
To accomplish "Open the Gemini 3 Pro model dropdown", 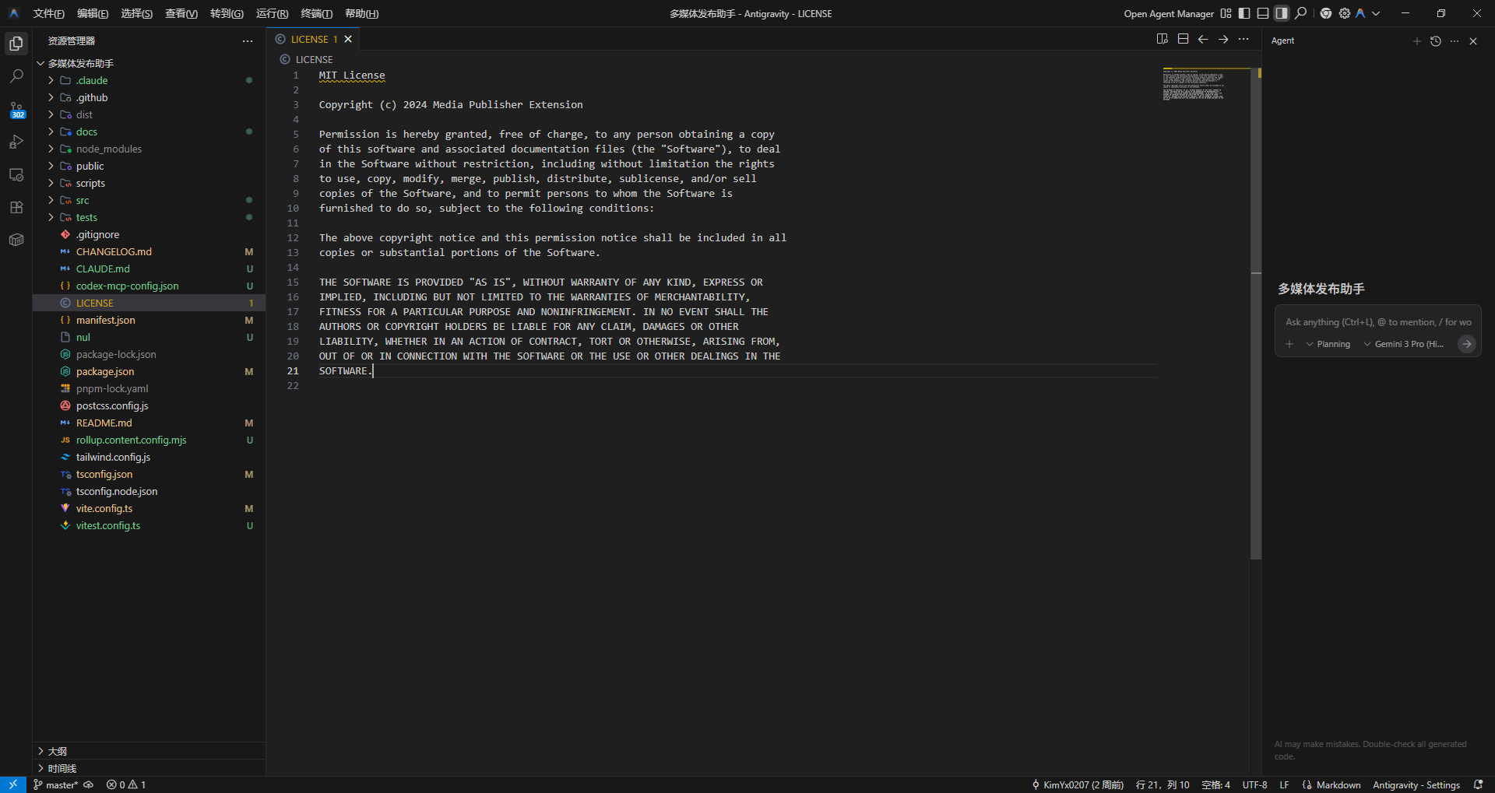I will tap(1404, 344).
